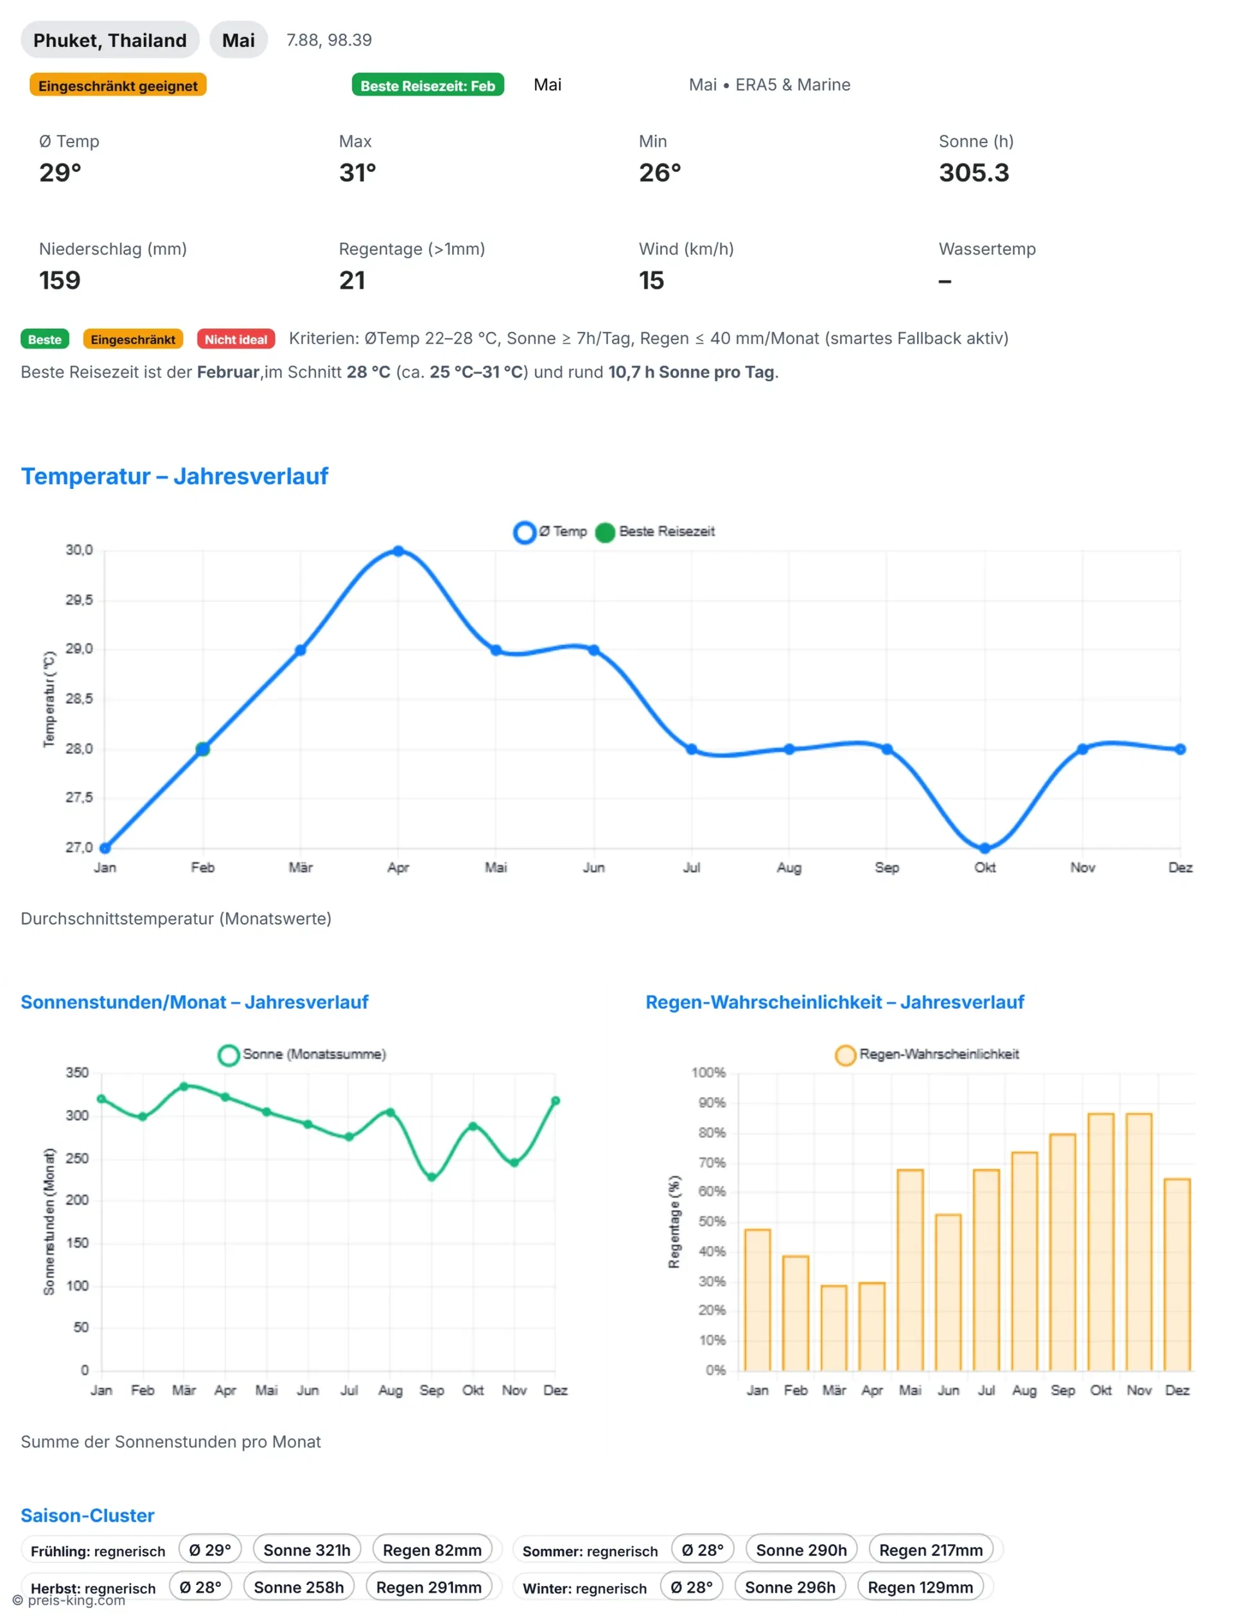1233x1621 pixels.
Task: Toggle the Beste Reisezeit legend dot
Action: click(605, 532)
